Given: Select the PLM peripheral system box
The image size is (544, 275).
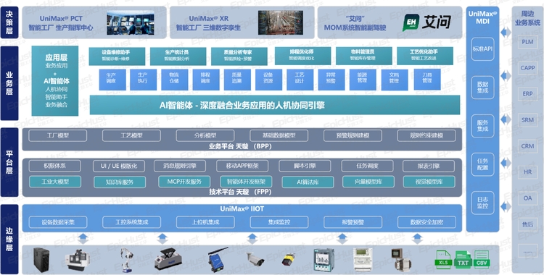Looking at the screenshot, I should pyautogui.click(x=528, y=42).
